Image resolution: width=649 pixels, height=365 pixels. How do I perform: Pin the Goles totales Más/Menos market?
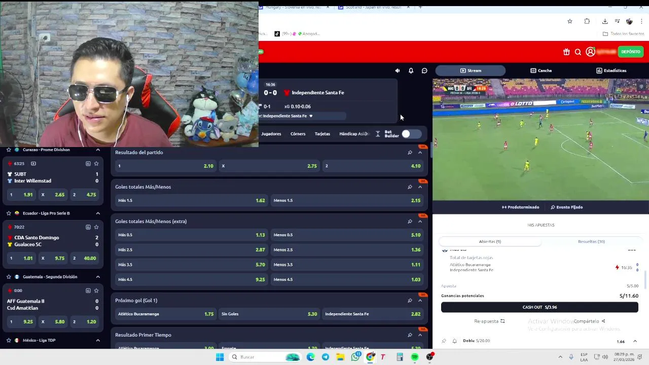click(410, 187)
